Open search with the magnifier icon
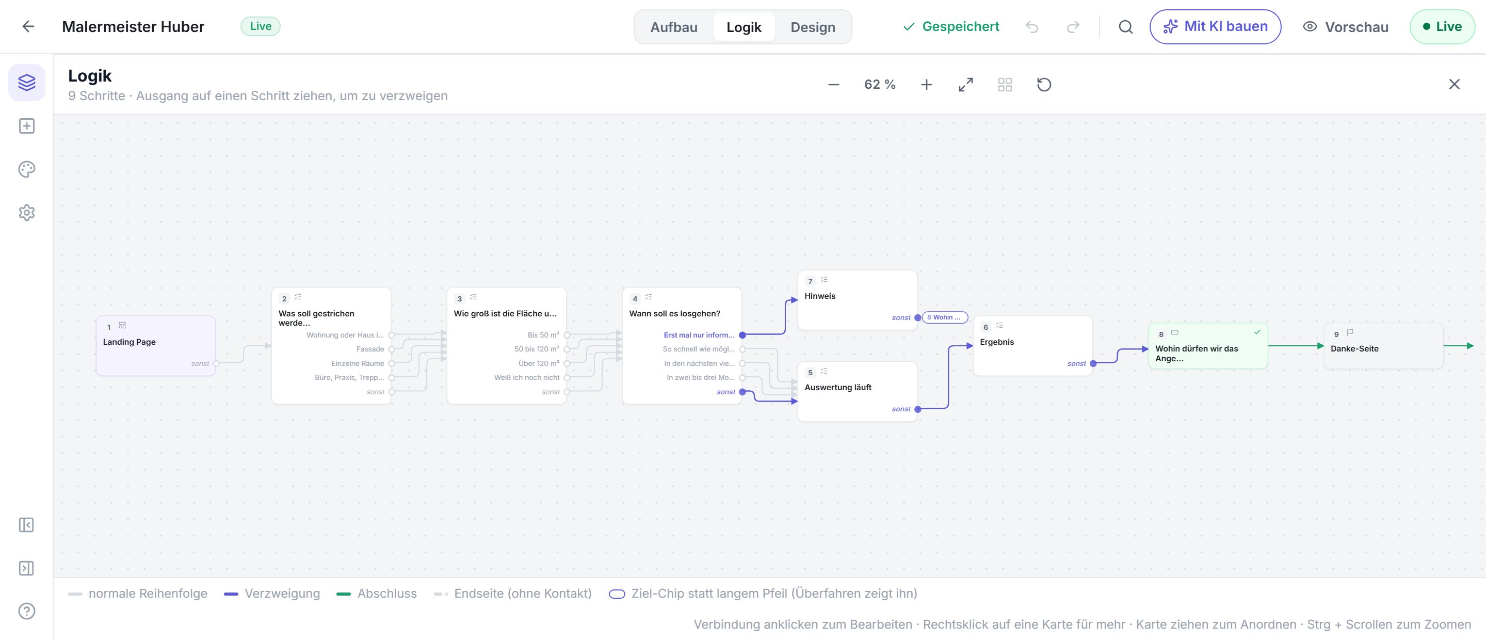 click(1125, 27)
